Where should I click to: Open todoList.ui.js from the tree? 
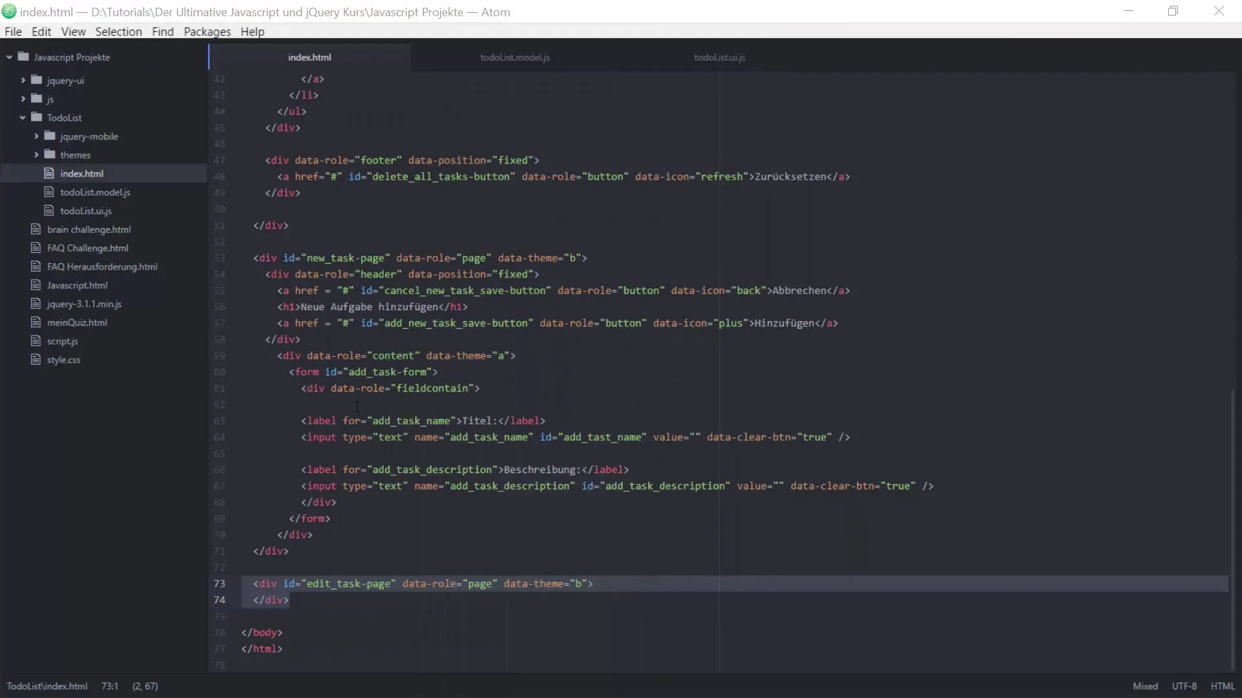pos(86,211)
